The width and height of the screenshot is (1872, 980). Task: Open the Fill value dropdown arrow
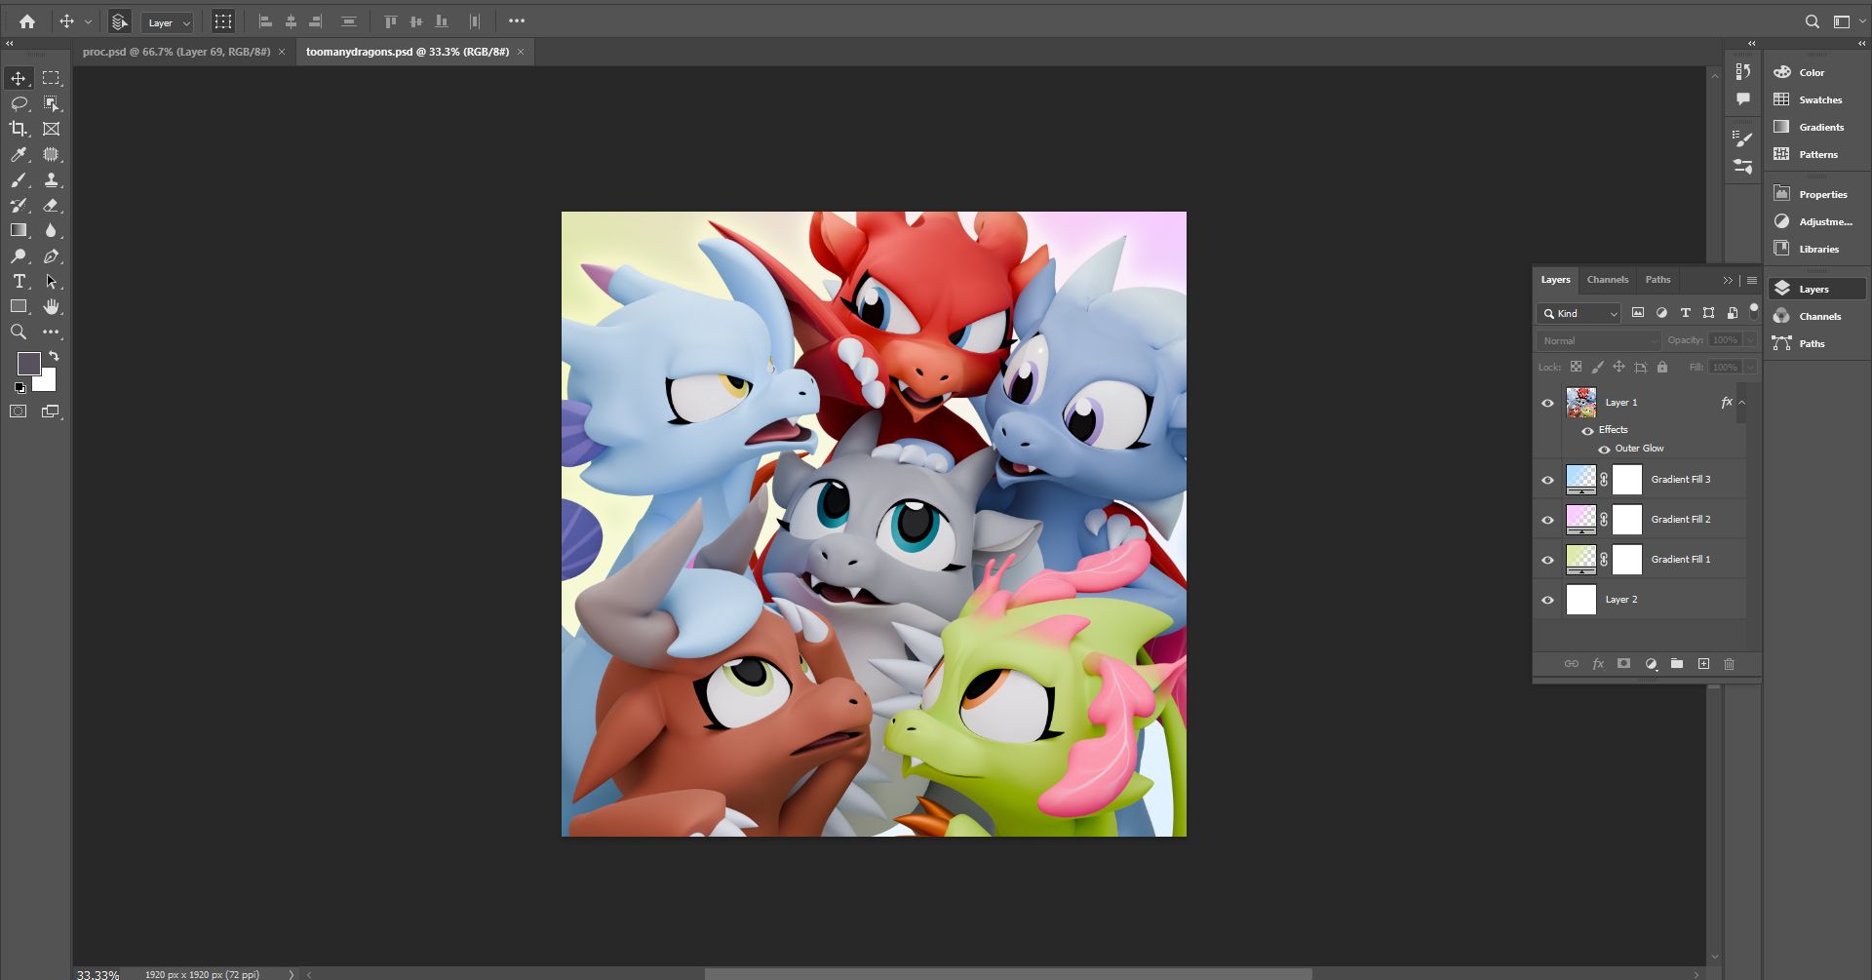point(1750,368)
